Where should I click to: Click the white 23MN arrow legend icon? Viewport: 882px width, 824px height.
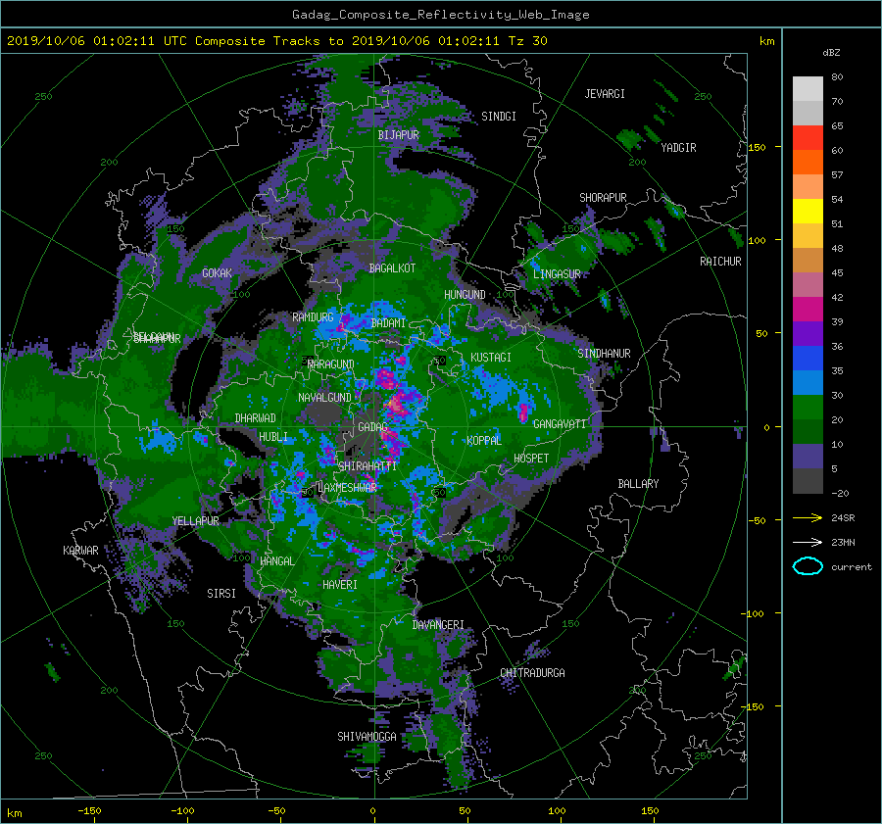(x=808, y=542)
